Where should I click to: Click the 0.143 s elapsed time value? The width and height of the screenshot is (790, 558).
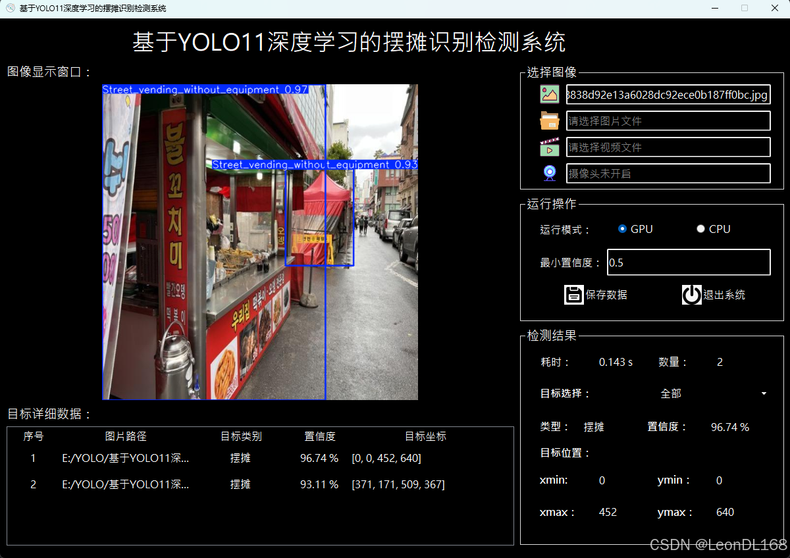(x=616, y=362)
